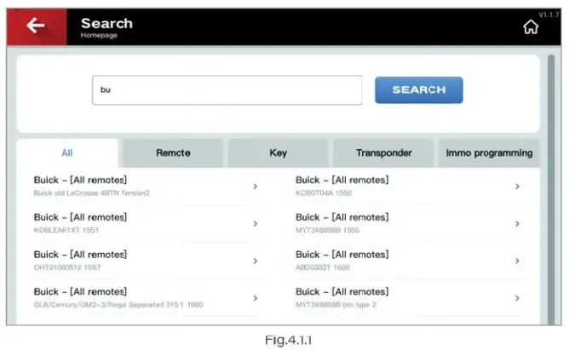Open 'GL8/Century/GM2-3/Regal Separated' remote entry
This screenshot has height=350, width=569.
147,298
